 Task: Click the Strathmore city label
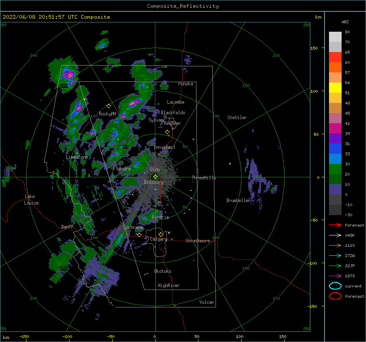click(x=198, y=241)
